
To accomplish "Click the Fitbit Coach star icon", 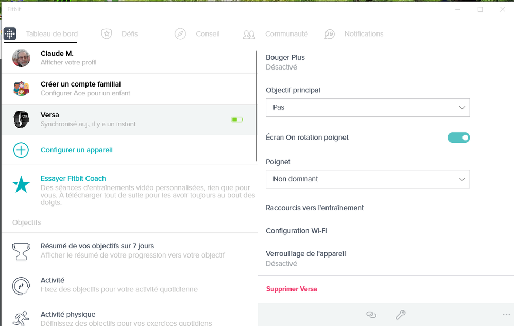I will click(x=21, y=184).
